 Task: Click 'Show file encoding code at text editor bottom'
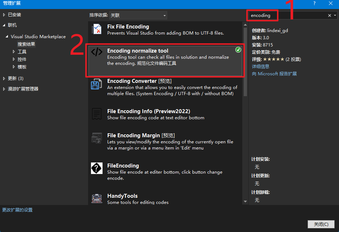pyautogui.click(x=156, y=118)
